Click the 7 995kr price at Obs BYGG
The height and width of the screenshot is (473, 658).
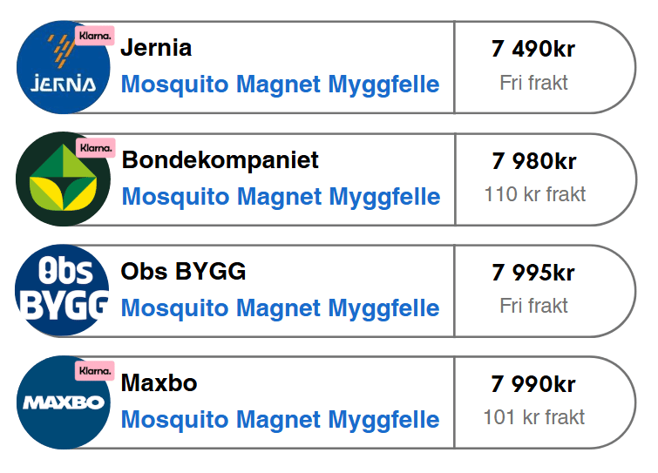point(533,273)
